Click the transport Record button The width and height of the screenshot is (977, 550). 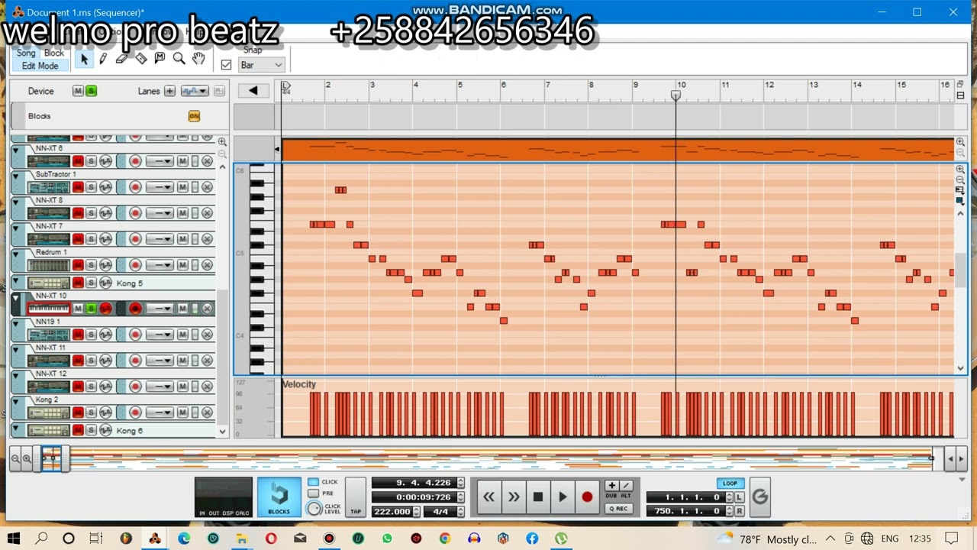tap(587, 497)
